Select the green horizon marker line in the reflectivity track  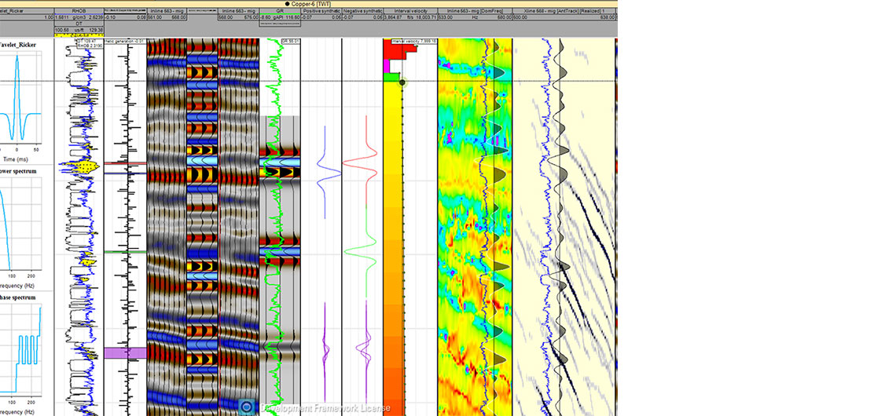pos(125,252)
